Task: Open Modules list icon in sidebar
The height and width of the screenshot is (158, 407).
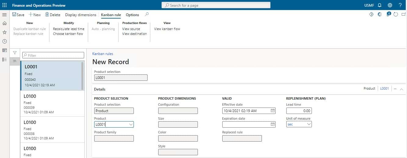Action: [4, 60]
